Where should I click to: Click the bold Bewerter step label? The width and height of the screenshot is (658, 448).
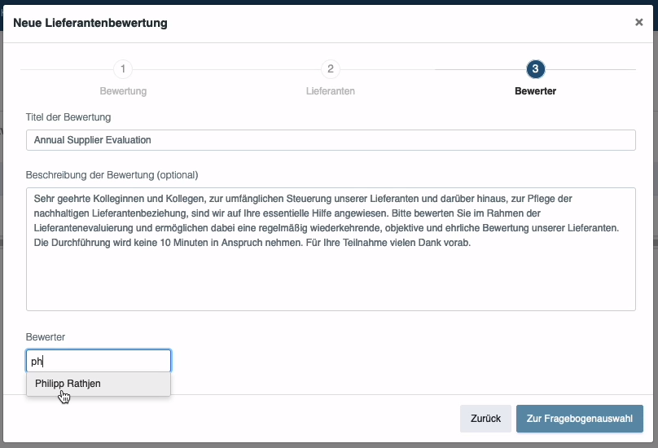(x=536, y=91)
